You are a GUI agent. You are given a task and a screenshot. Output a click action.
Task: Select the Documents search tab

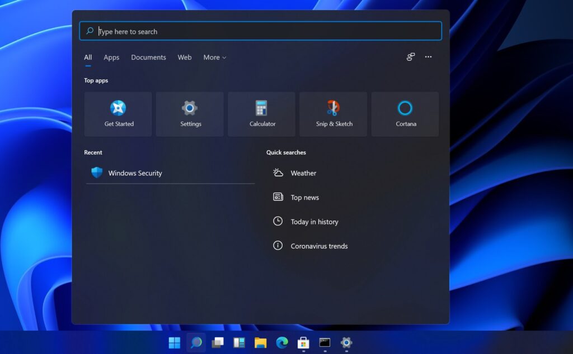[148, 58]
